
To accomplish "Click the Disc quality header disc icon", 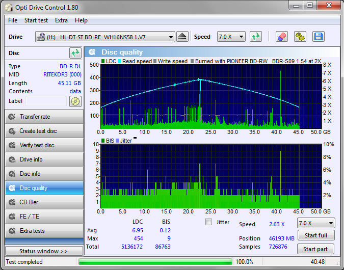I will (92, 52).
